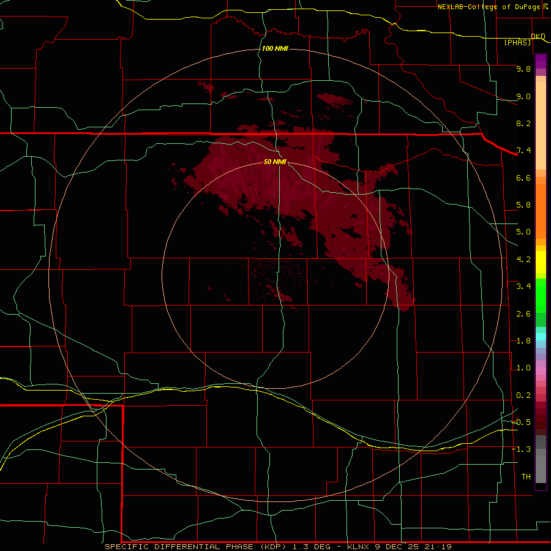Click the -1.3 scale label
551x551 pixels.
(x=521, y=449)
